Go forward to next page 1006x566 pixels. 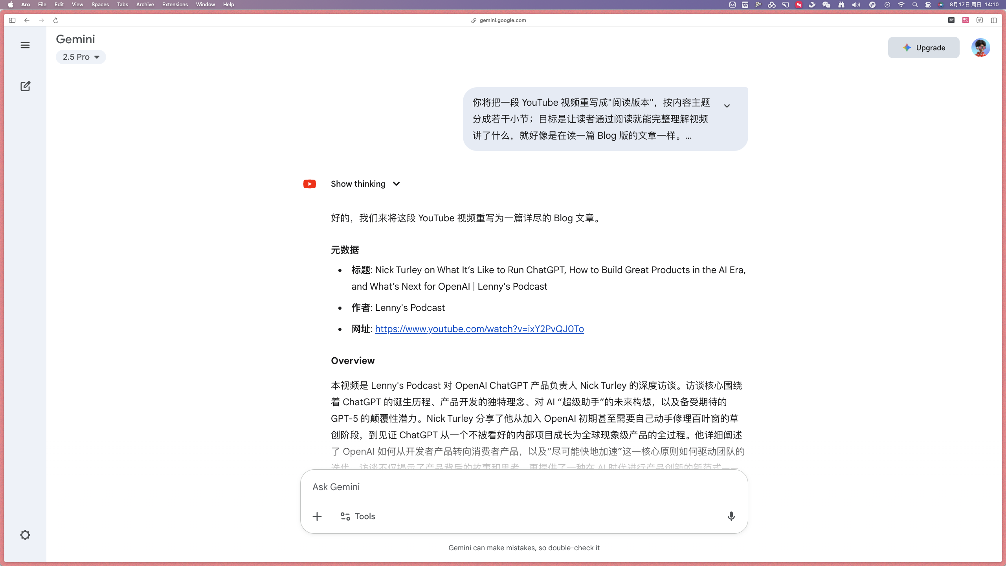(41, 20)
